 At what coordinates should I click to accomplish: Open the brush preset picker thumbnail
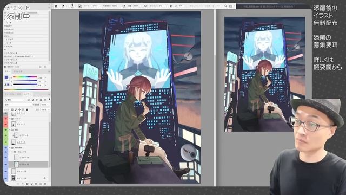tap(72, 6)
